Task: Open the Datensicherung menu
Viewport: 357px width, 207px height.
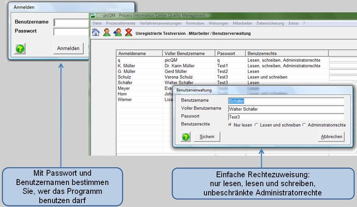Action: (270, 23)
